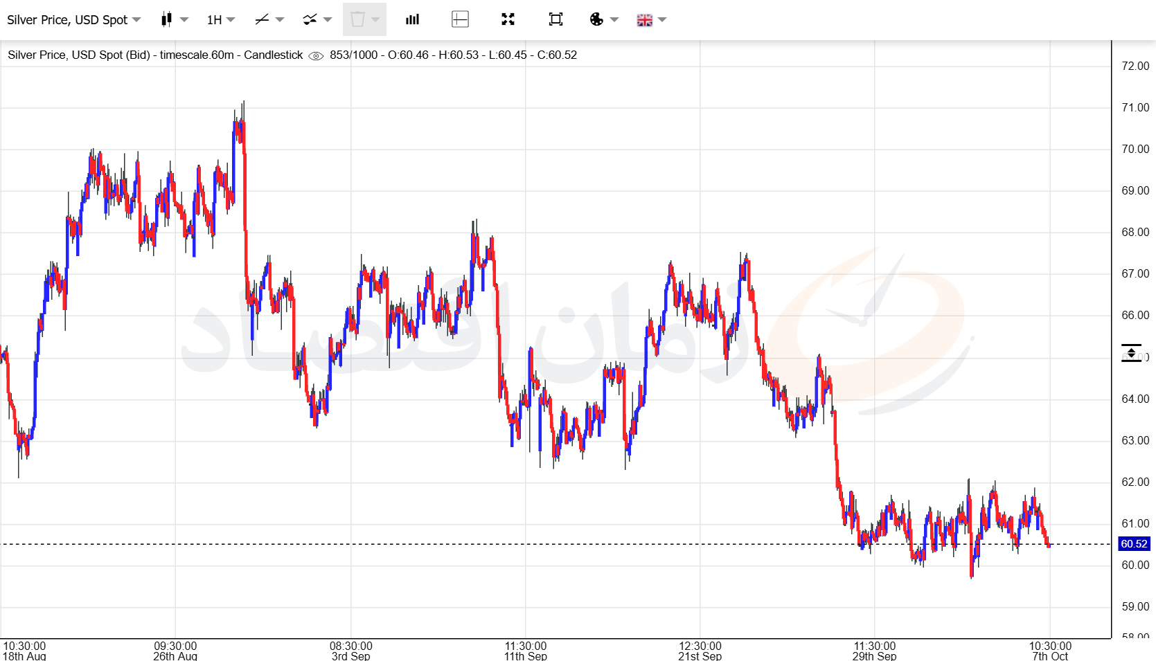Click the 60.52 current price label
The width and height of the screenshot is (1156, 661).
(x=1134, y=544)
